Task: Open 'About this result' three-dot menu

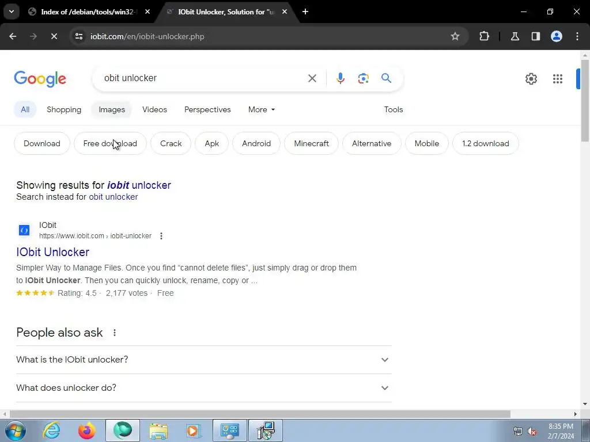Action: click(x=161, y=236)
